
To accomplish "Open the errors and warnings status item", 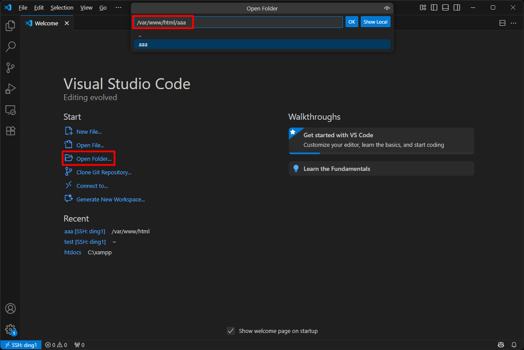I will pos(56,345).
